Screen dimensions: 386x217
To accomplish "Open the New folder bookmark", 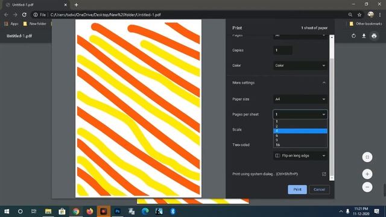I will click(x=35, y=24).
